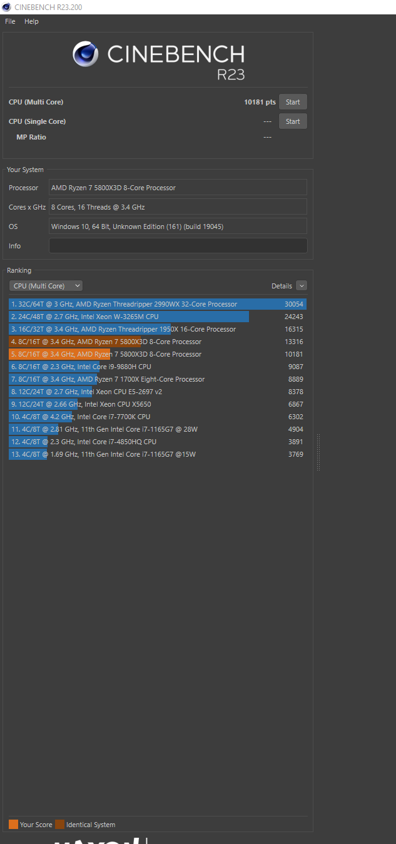This screenshot has width=396, height=844.
Task: Click the Cinebench R23 logo sphere
Action: (x=86, y=54)
